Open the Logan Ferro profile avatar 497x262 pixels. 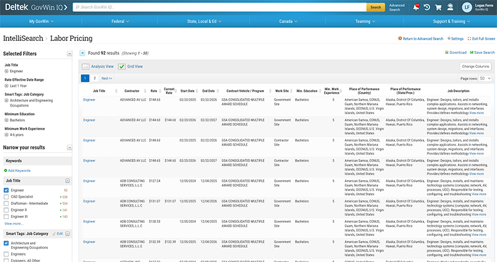pyautogui.click(x=467, y=7)
